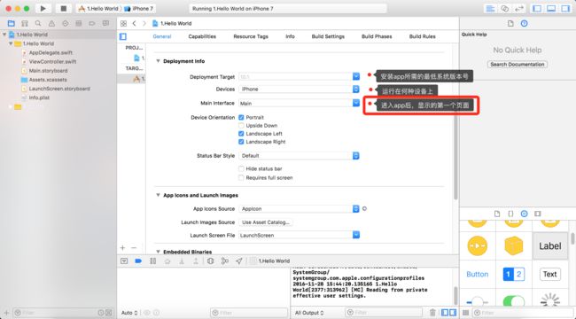Open the project navigator folder icon

(x=12, y=24)
